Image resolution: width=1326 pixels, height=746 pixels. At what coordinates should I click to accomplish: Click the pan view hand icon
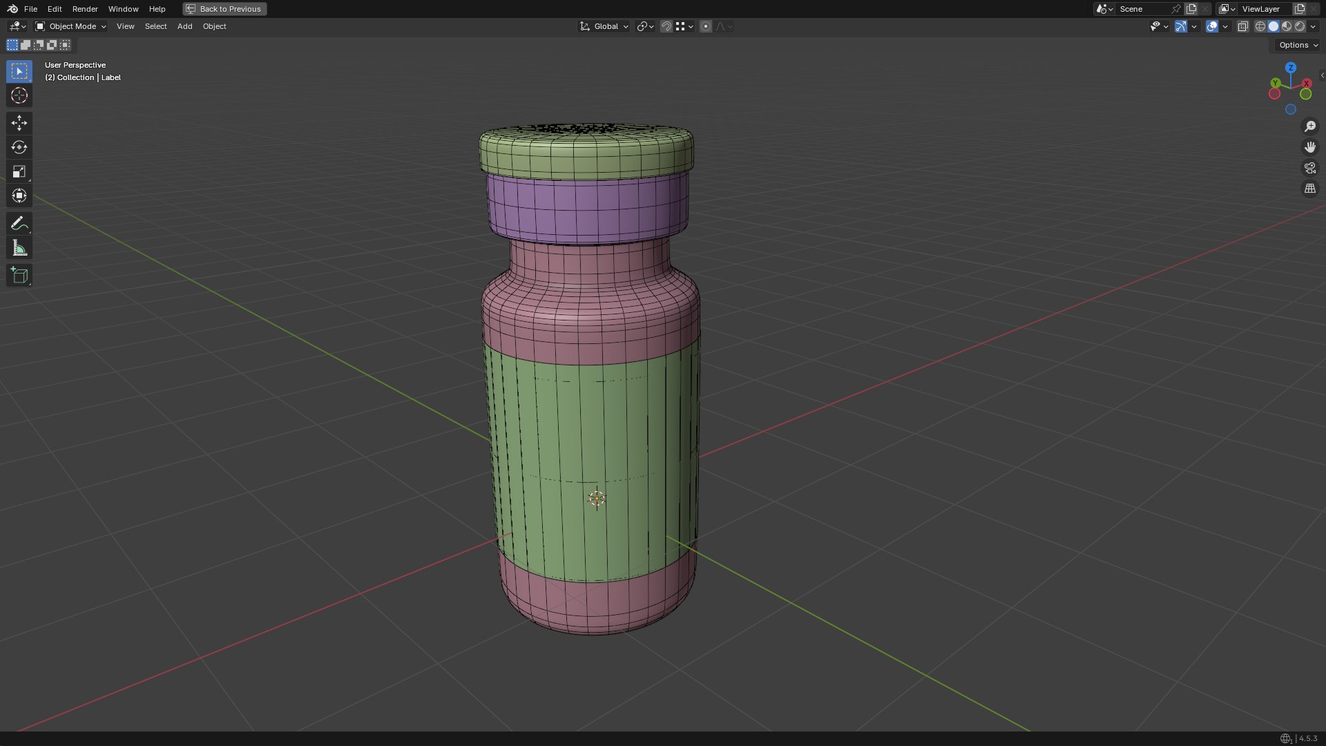1310,147
